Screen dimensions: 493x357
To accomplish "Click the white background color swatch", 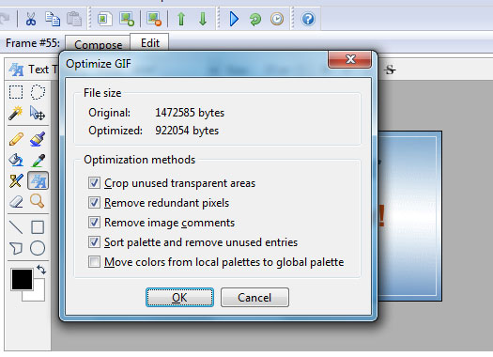I will tap(39, 295).
